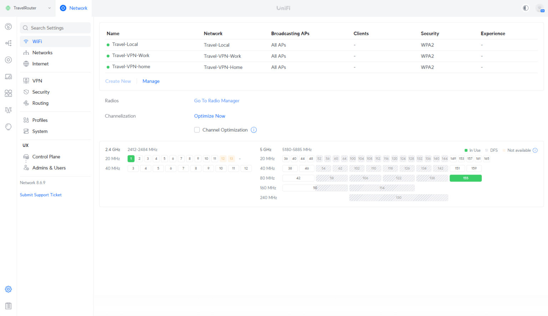The height and width of the screenshot is (316, 548).
Task: Click the Manage WiFi link
Action: click(151, 81)
